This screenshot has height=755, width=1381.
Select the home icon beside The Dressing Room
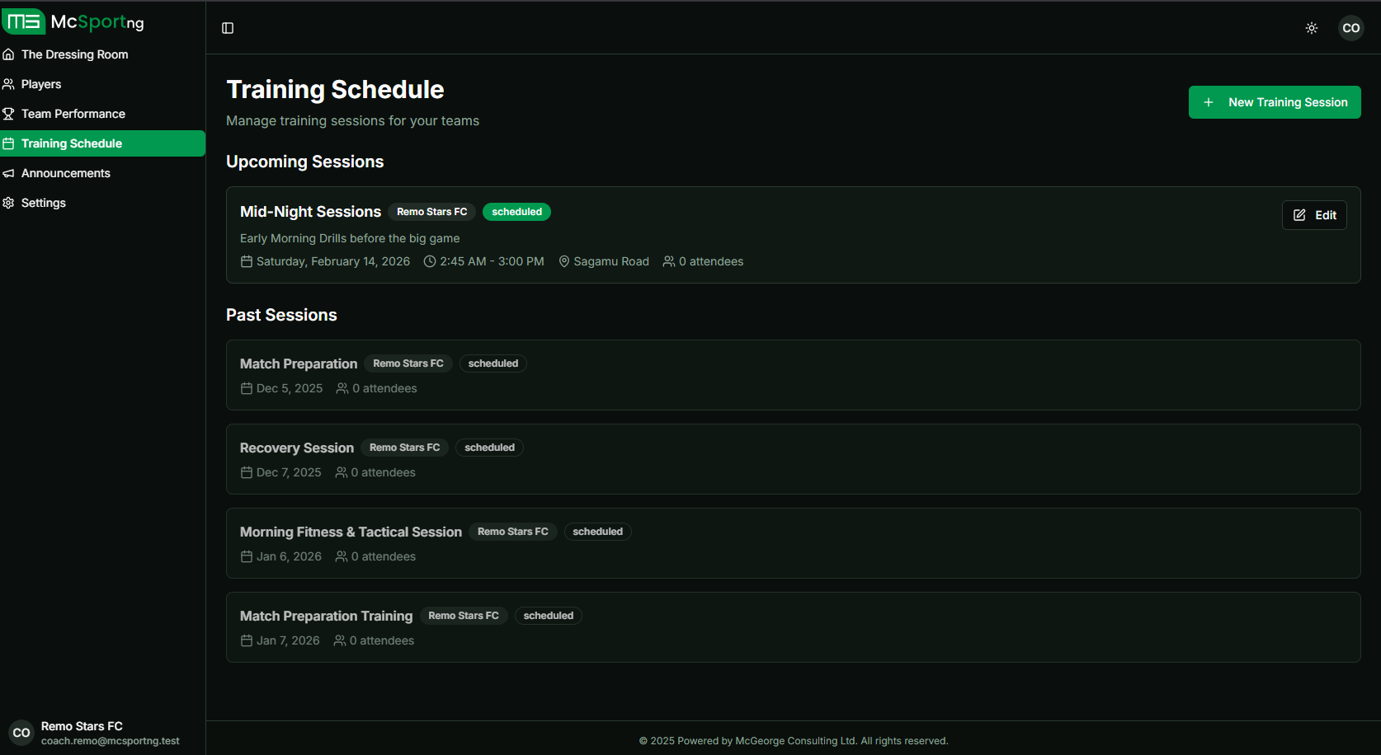9,54
